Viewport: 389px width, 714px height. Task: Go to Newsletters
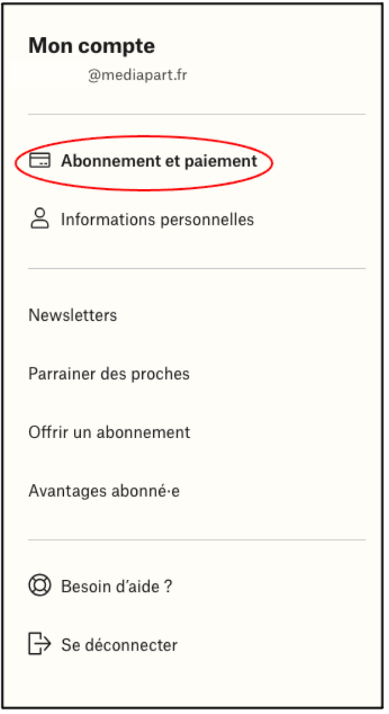tap(73, 315)
